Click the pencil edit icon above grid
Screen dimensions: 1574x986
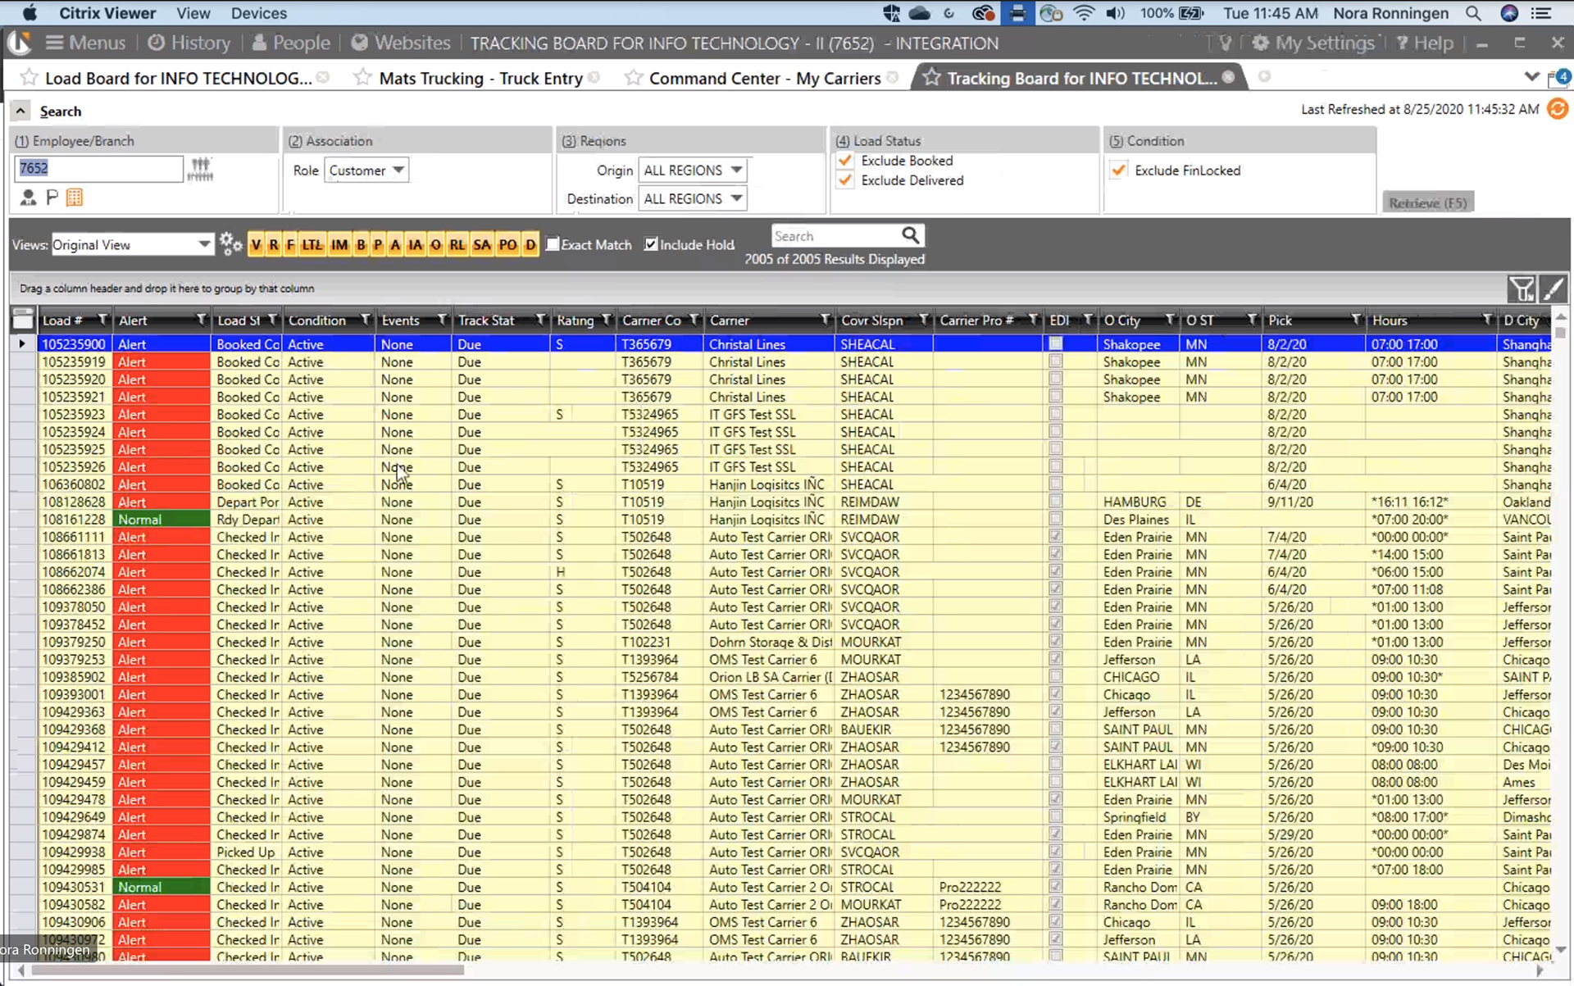pyautogui.click(x=1553, y=289)
